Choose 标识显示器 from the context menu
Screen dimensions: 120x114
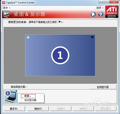pos(30,100)
